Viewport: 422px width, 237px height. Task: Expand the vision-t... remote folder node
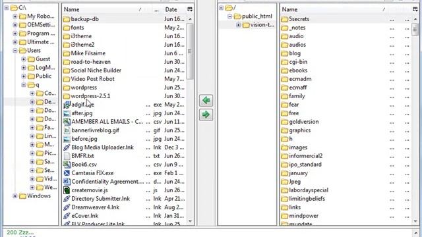pyautogui.click(x=239, y=25)
